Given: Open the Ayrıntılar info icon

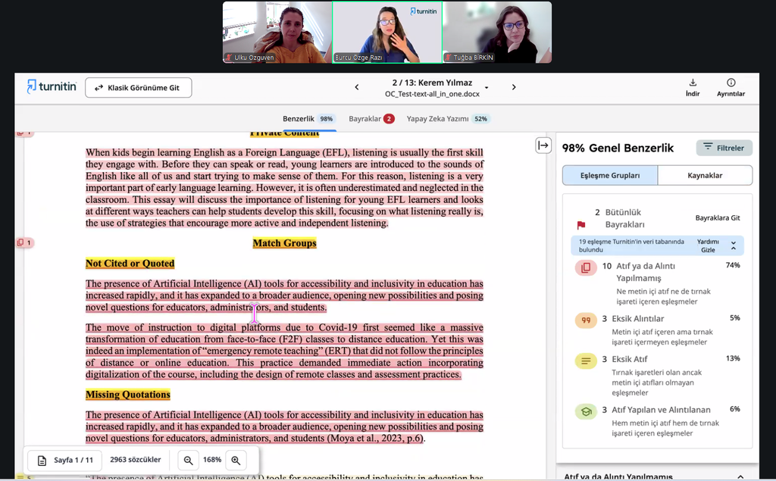Looking at the screenshot, I should pos(731,83).
